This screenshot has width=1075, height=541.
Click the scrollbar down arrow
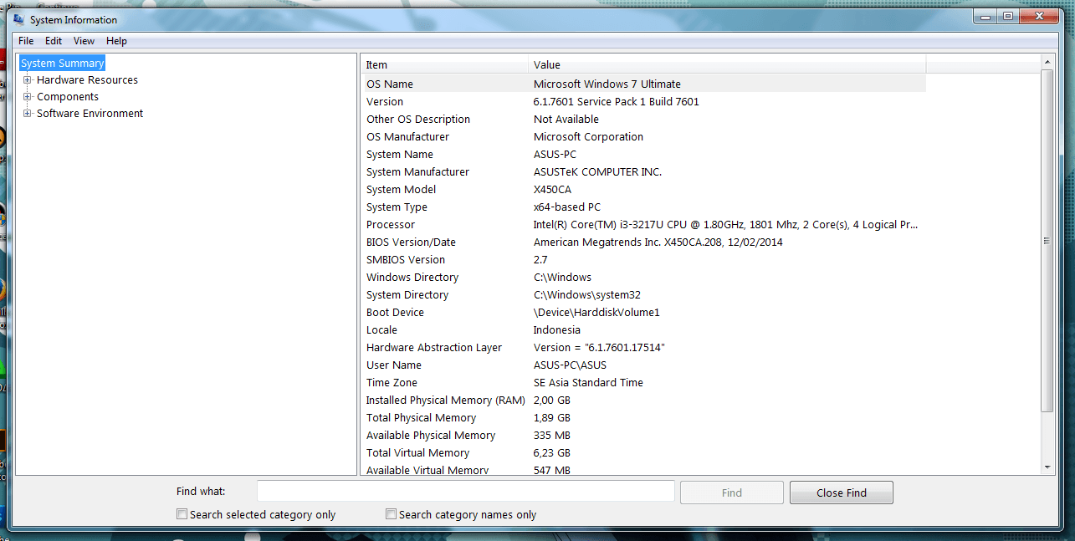[x=1047, y=467]
